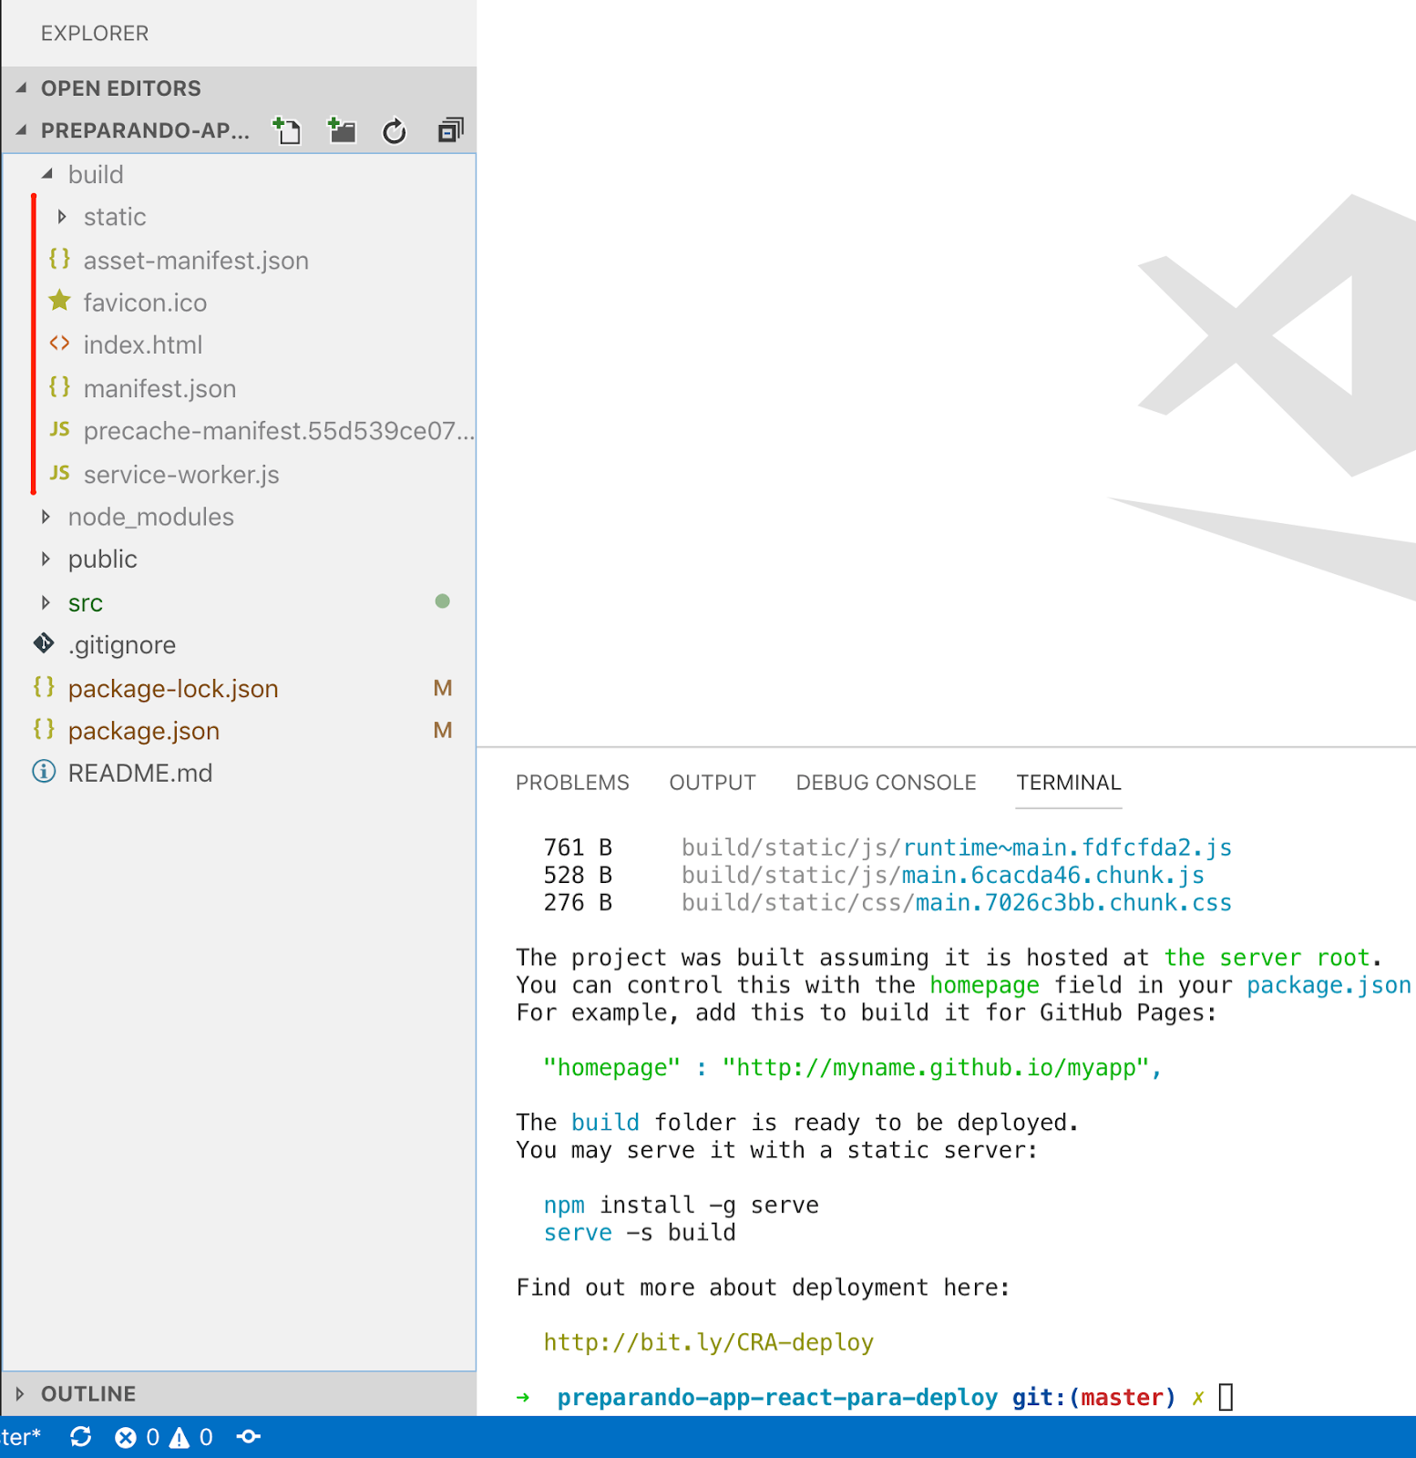Open errors count in status bar

[x=137, y=1437]
